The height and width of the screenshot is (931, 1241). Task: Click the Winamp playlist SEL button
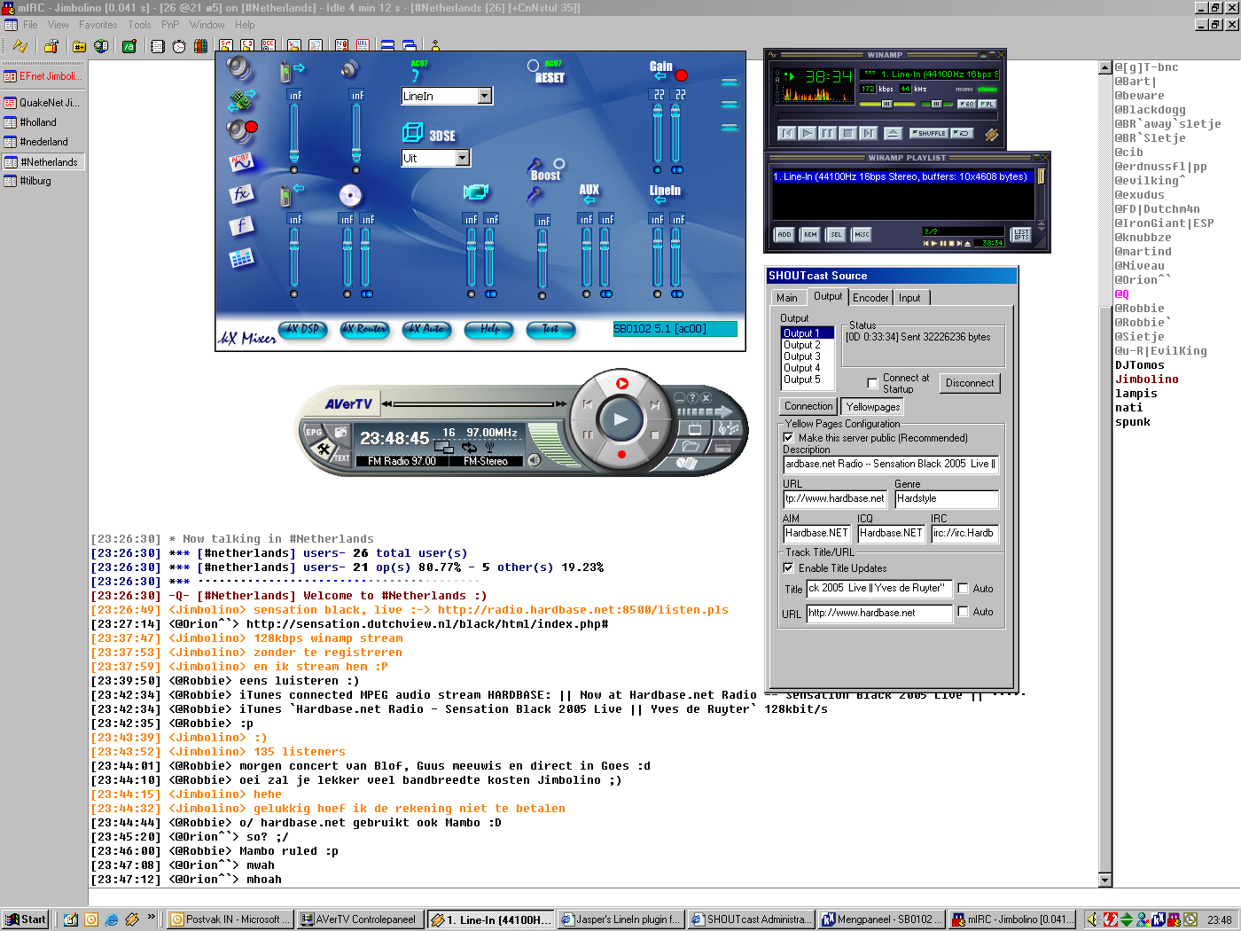836,235
